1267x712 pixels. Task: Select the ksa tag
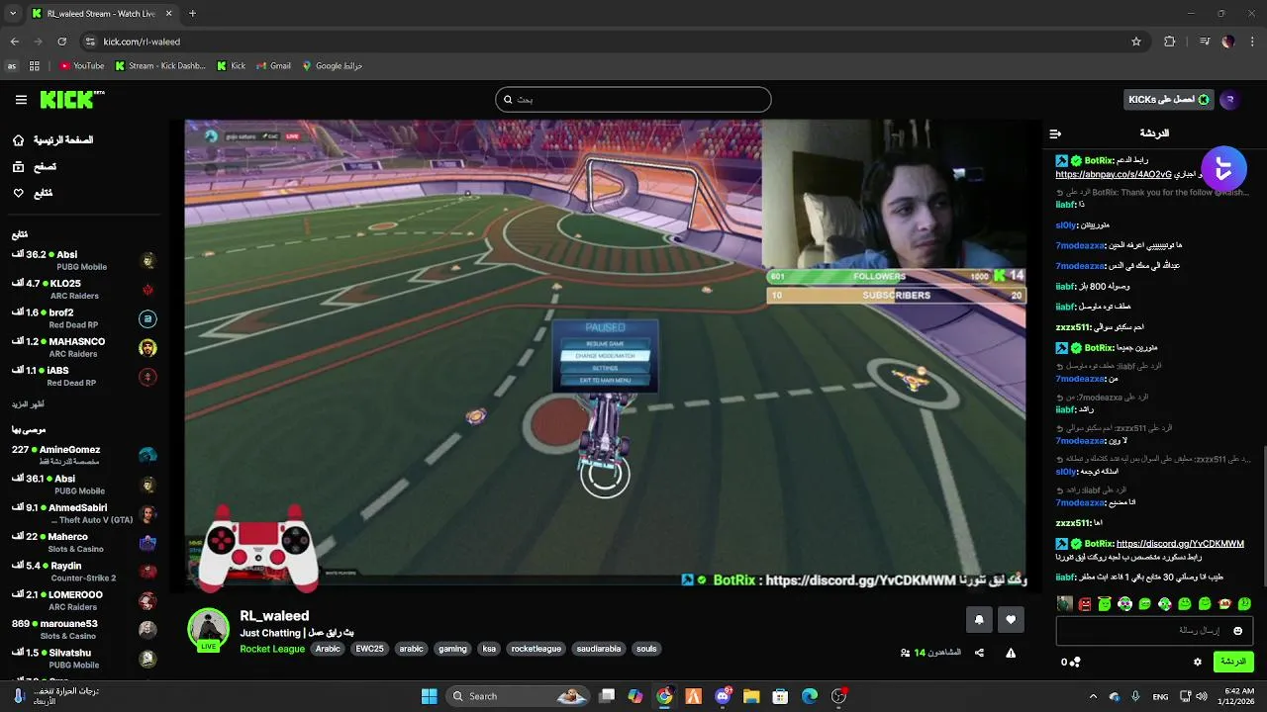[489, 649]
